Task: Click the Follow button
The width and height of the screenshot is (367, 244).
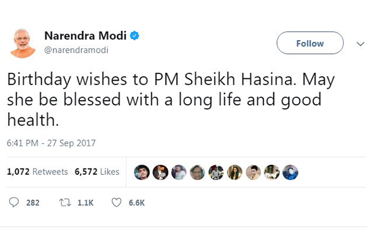Action: (x=310, y=43)
